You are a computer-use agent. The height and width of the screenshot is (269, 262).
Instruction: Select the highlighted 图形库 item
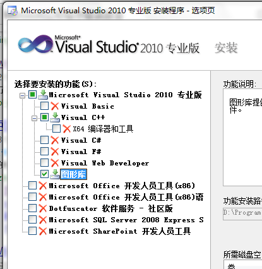coord(73,174)
